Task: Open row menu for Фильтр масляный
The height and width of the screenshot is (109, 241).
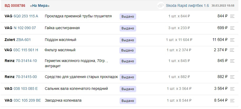Action: (x=232, y=50)
